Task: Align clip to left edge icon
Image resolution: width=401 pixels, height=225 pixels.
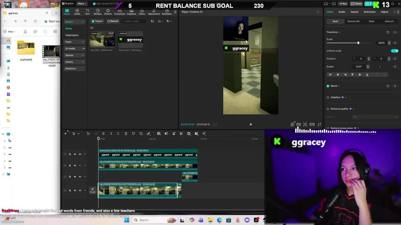Action: click(330, 75)
